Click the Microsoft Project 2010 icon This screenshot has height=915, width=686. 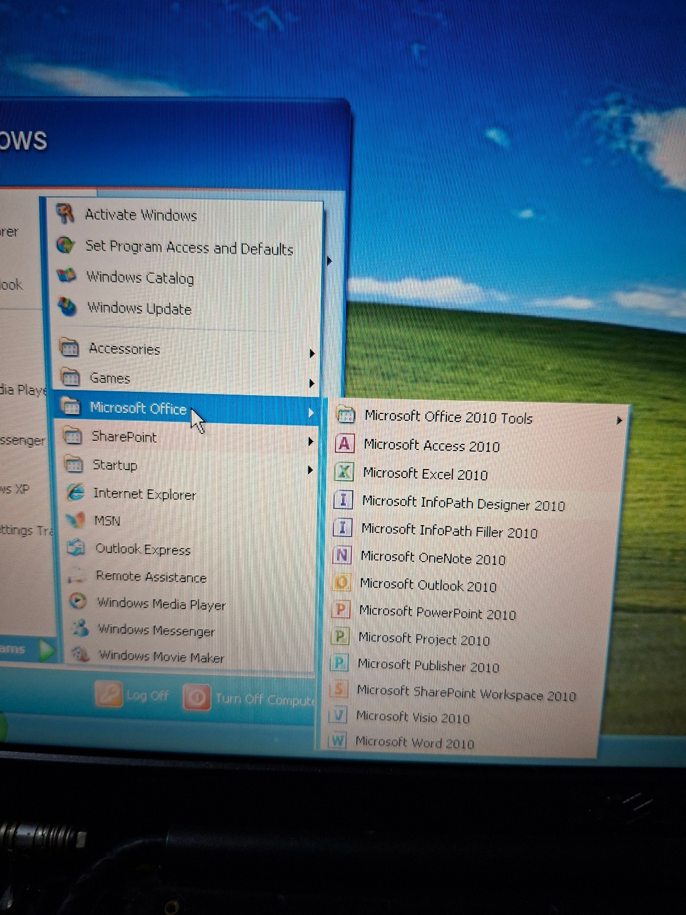[340, 636]
